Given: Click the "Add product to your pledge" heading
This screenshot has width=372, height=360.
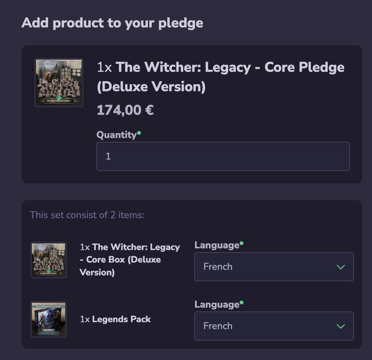Looking at the screenshot, I should click(112, 23).
